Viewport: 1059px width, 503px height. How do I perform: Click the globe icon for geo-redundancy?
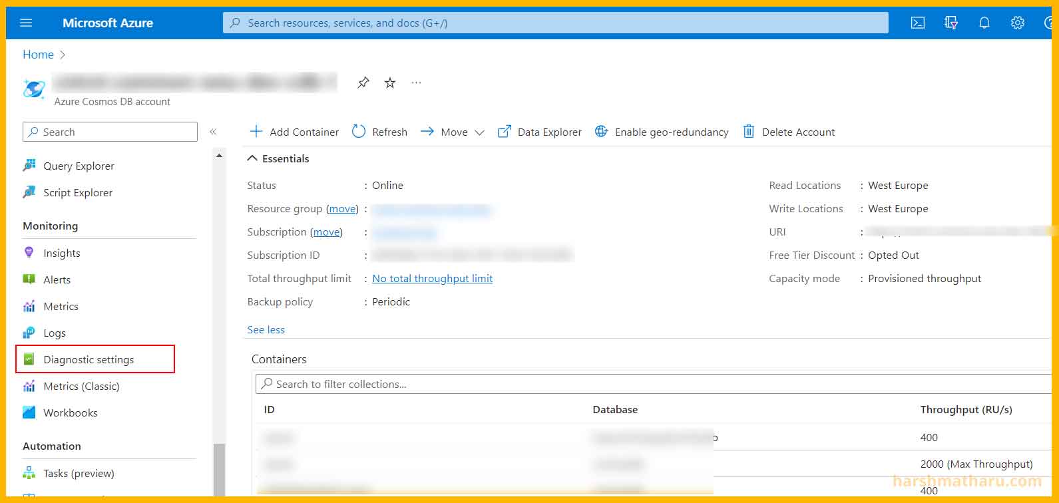click(x=601, y=132)
